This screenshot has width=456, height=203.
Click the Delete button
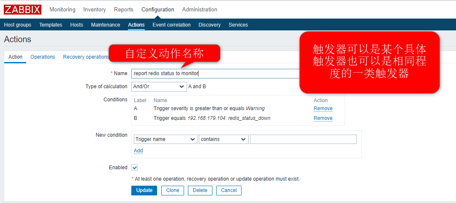click(x=200, y=190)
